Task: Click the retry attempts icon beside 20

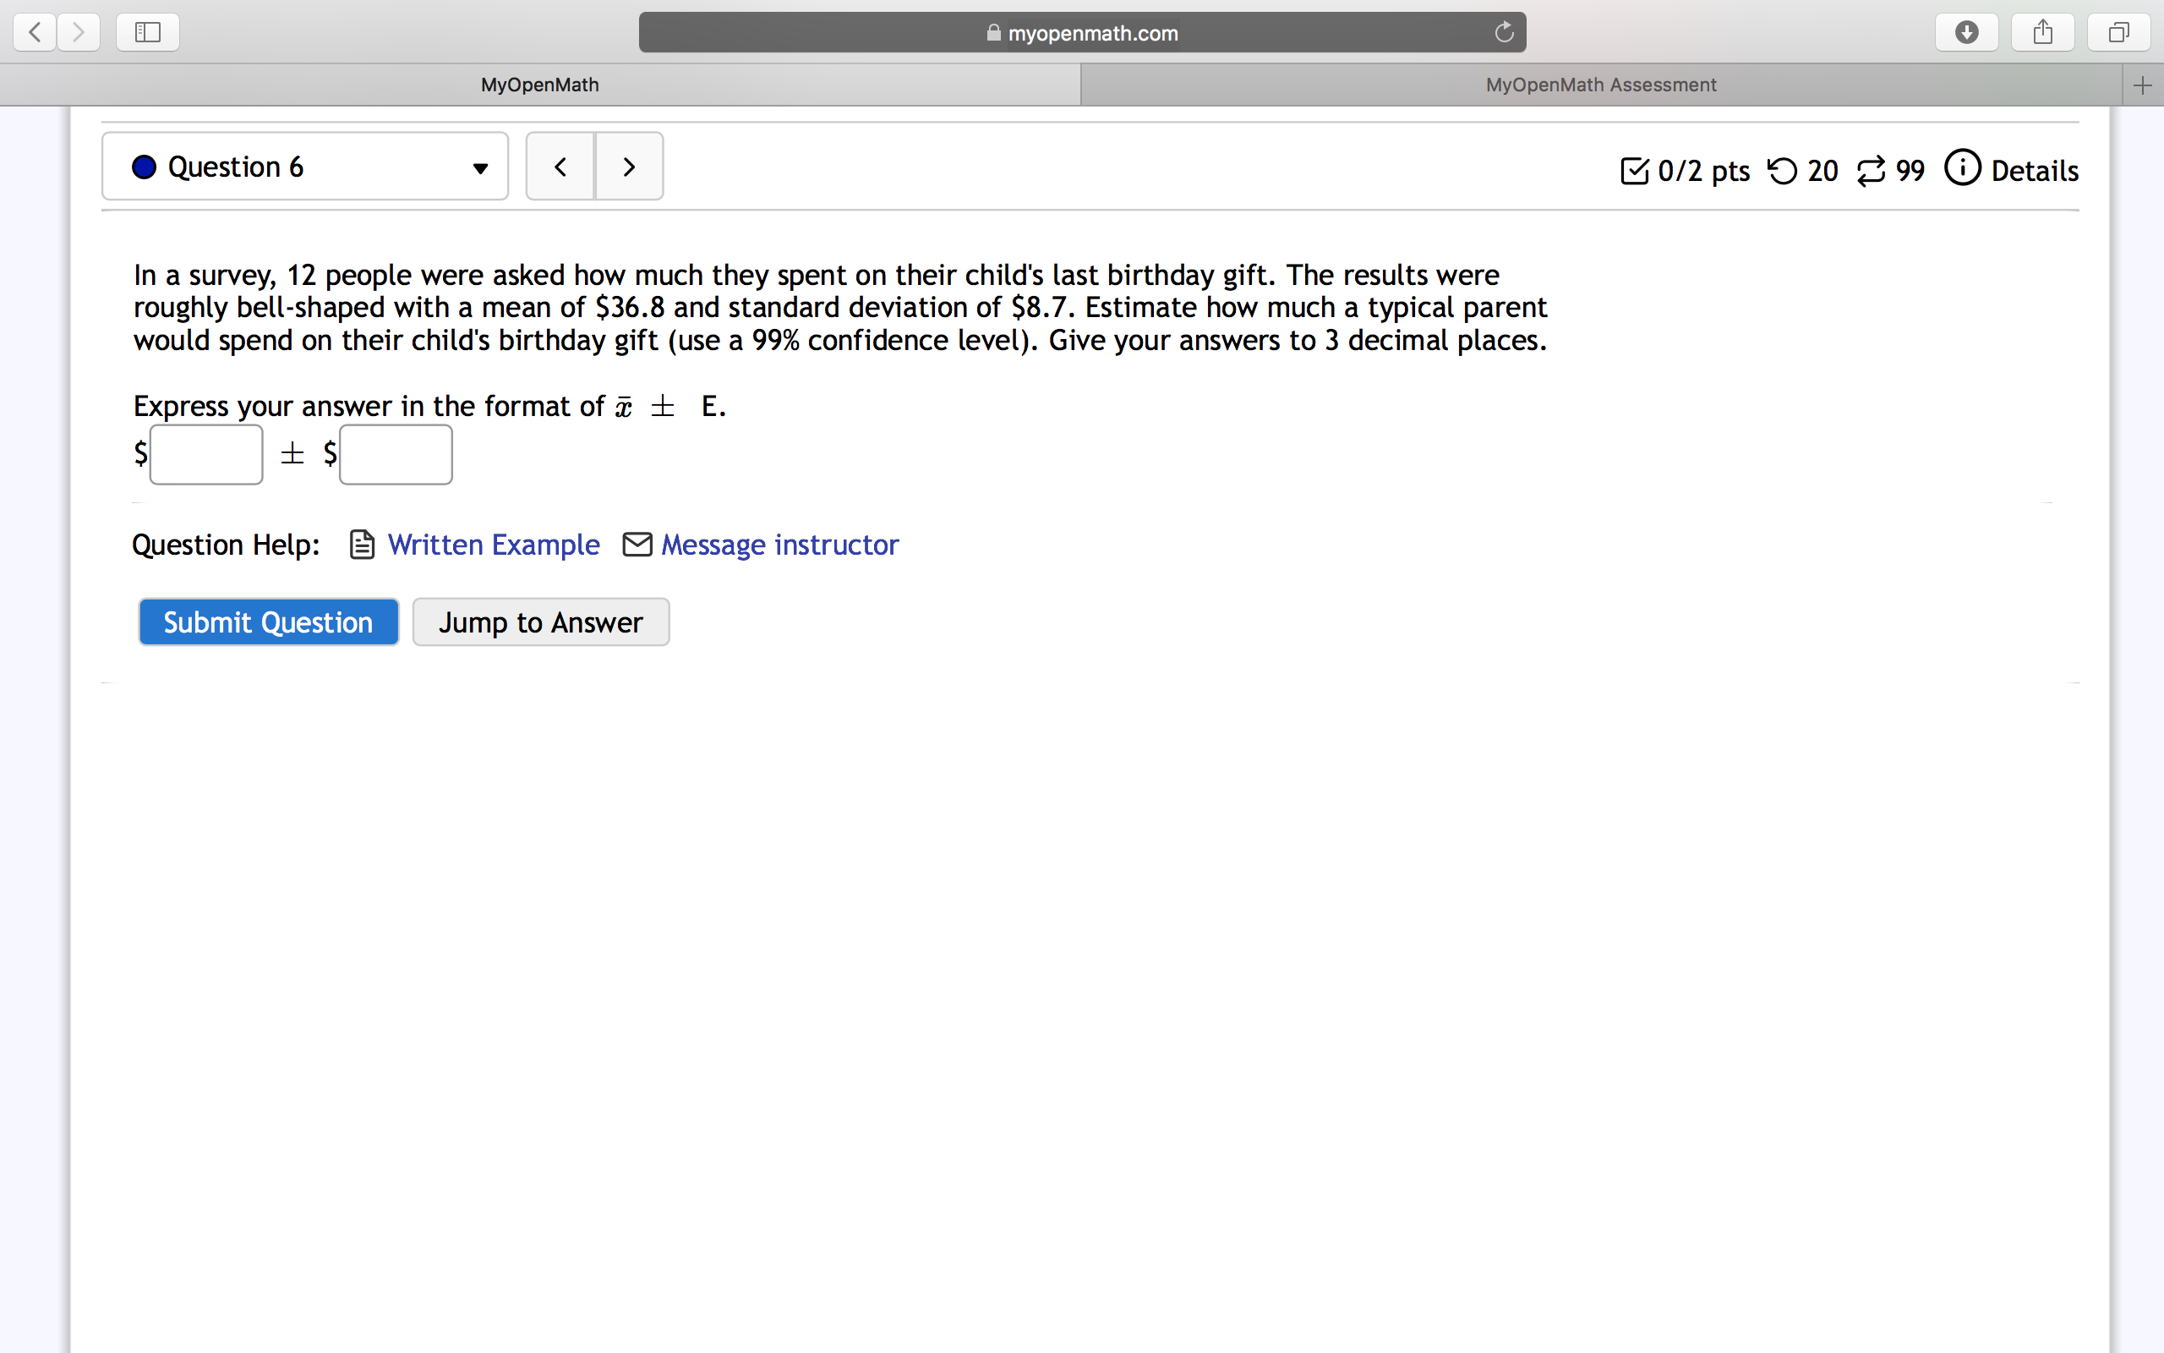Action: (1782, 170)
